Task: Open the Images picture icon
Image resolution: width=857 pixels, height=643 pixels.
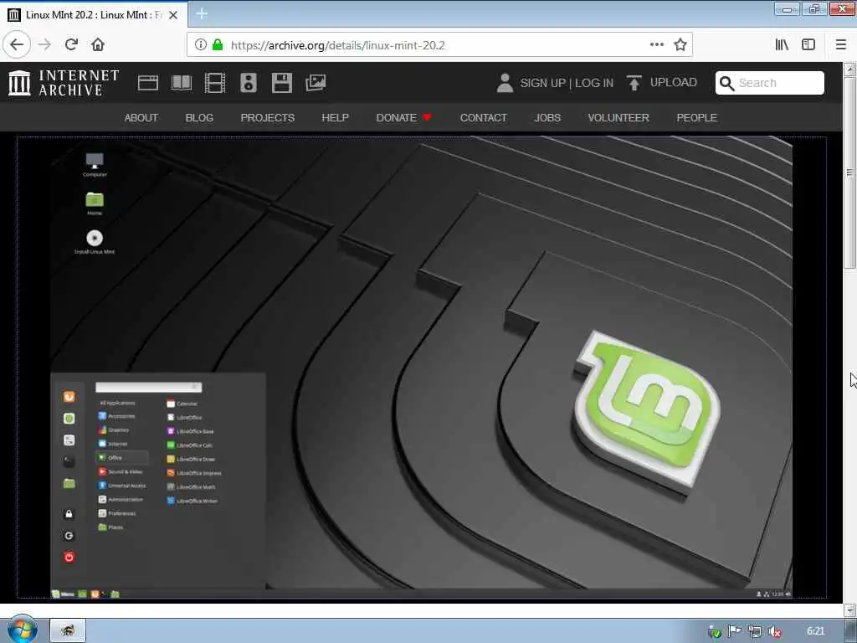Action: tap(316, 83)
